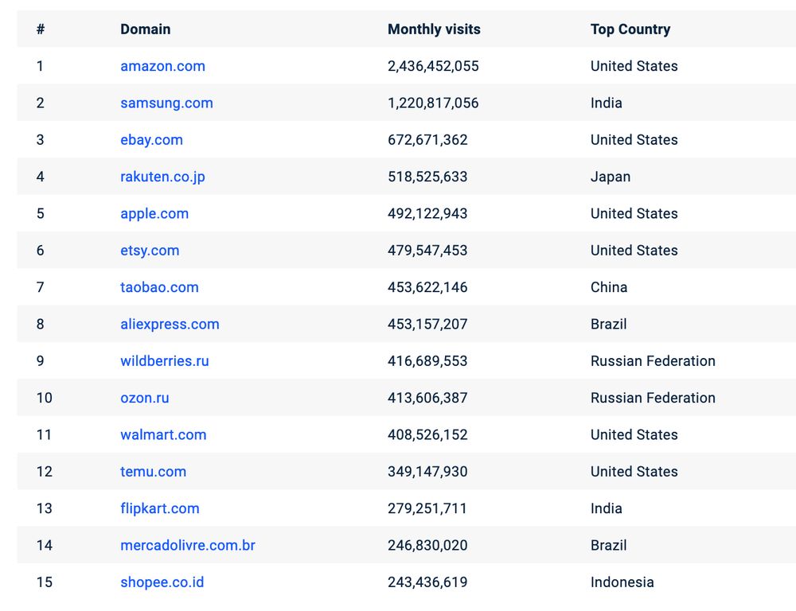The height and width of the screenshot is (611, 796).
Task: Click amazon.com's monthly visits value 2,436,452,055
Action: [x=433, y=66]
